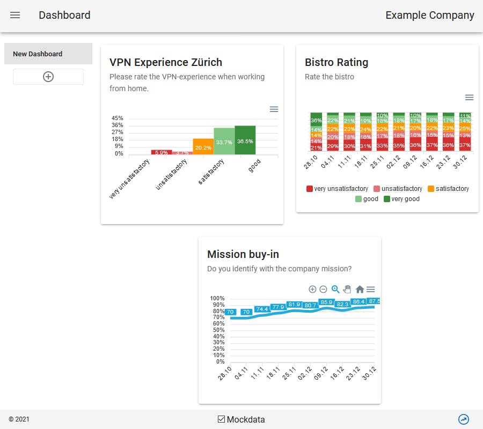Activate the panning hand tool
This screenshot has height=429, width=483.
347,290
